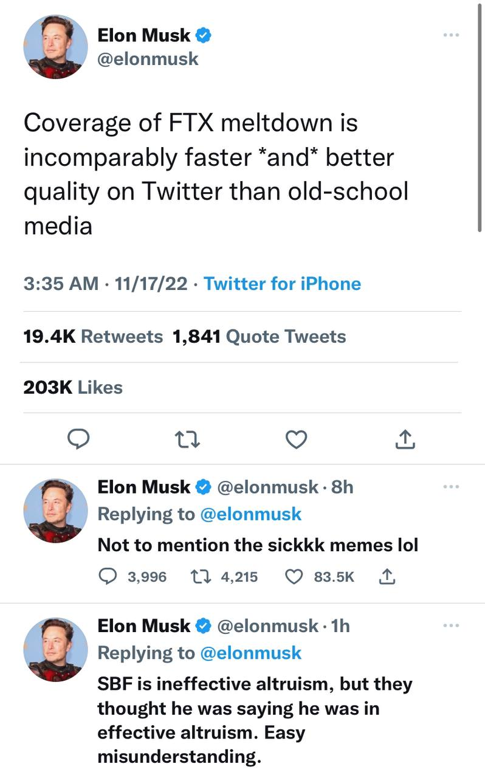Viewport: 485px width, 778px height.
Task: Click the share upload icon on the main tweet
Action: pyautogui.click(x=405, y=439)
